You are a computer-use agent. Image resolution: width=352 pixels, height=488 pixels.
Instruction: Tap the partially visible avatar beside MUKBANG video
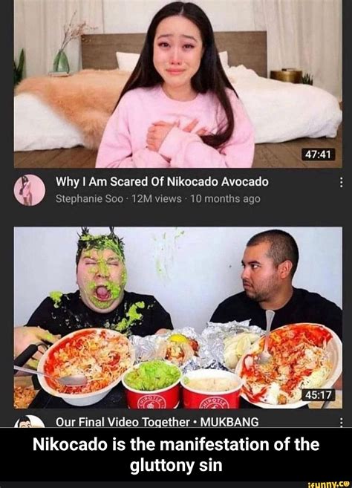pos(30,420)
